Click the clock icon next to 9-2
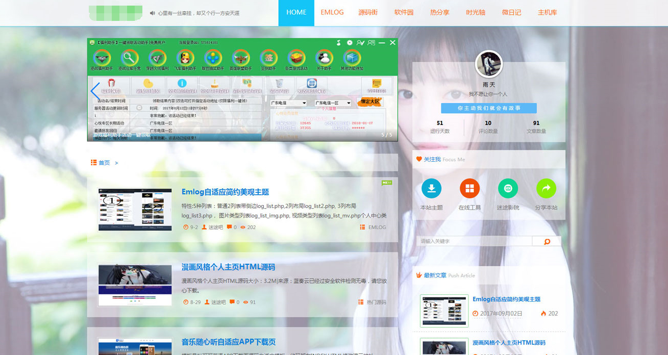 (186, 227)
